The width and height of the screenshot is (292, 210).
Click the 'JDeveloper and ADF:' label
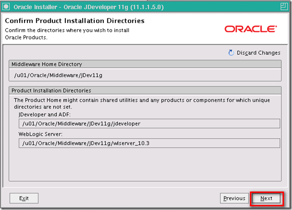pyautogui.click(x=45, y=114)
